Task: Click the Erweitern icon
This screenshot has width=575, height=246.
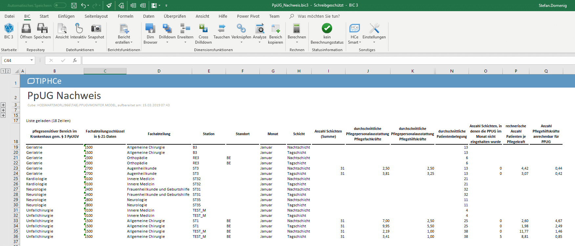Action: [x=185, y=29]
